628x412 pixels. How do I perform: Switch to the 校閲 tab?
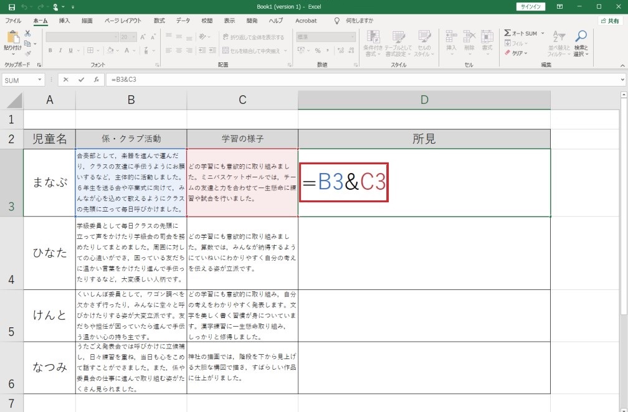pos(207,21)
